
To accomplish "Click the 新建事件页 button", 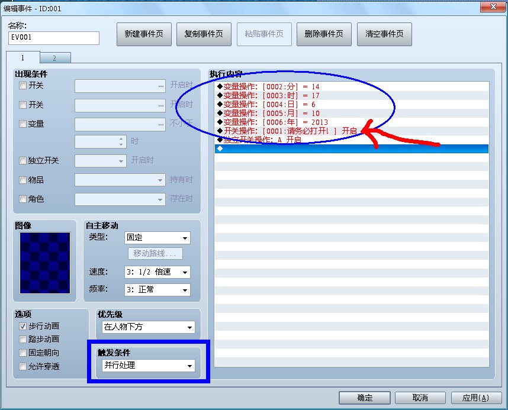I will [x=144, y=34].
